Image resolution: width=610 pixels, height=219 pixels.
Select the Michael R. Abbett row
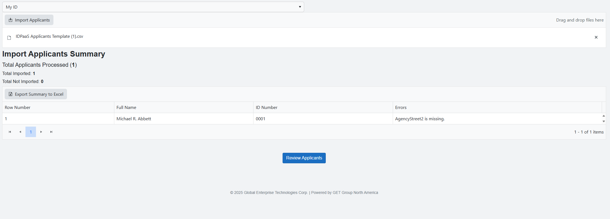pyautogui.click(x=134, y=119)
